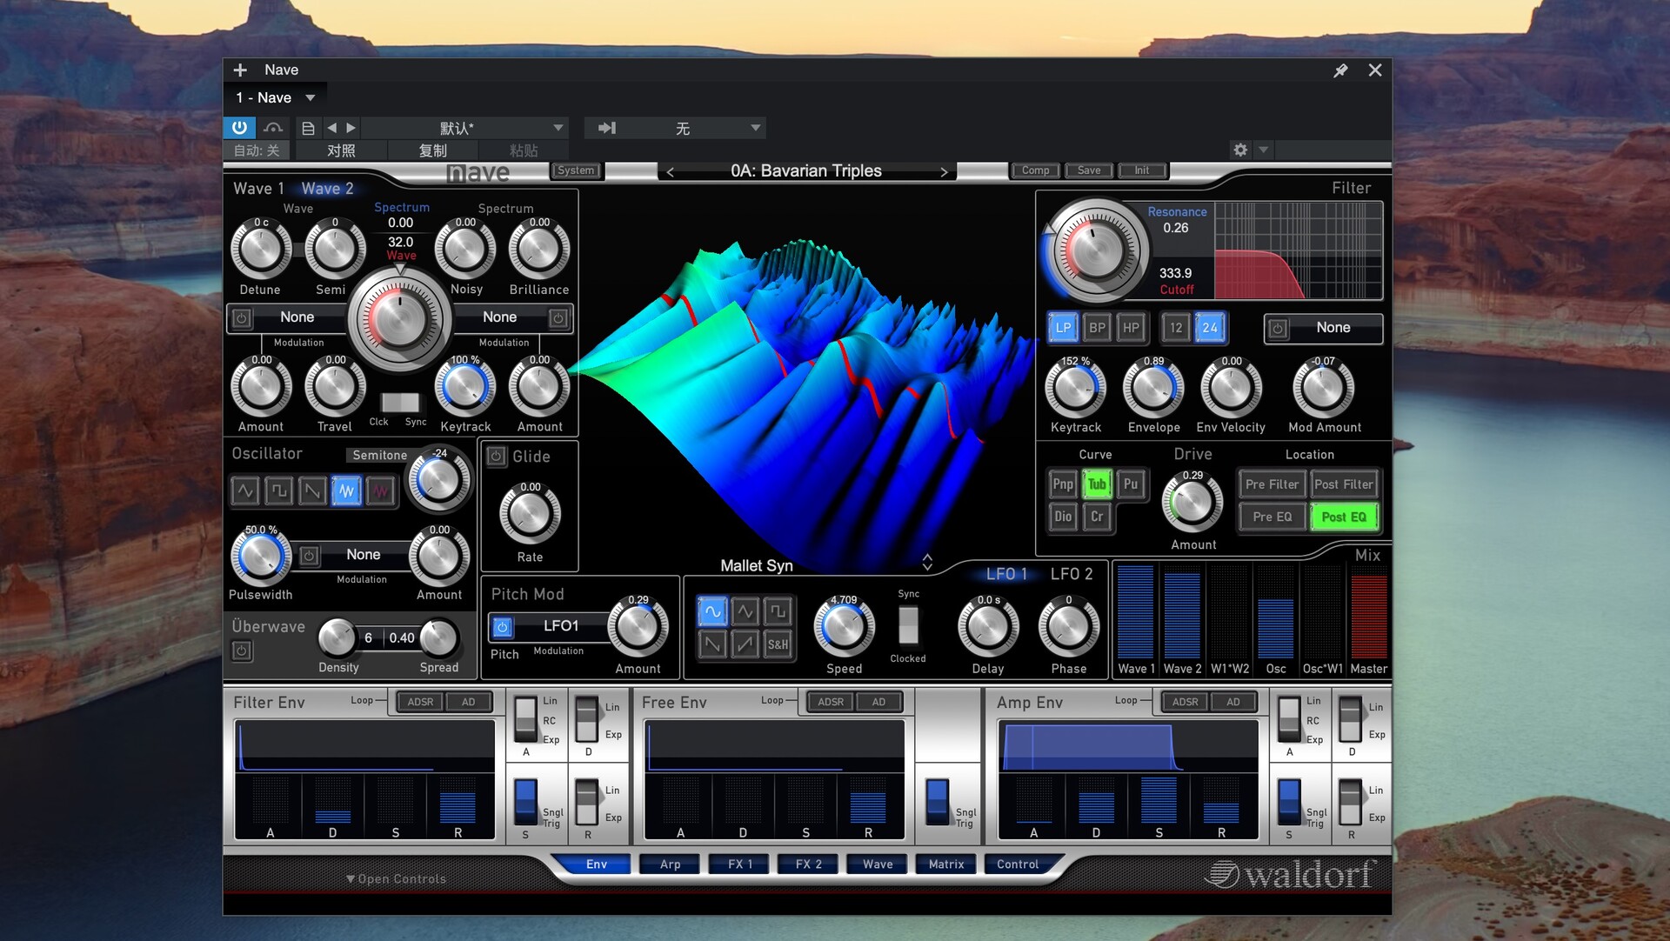Choose the LFO square wave shape
The width and height of the screenshot is (1670, 941).
(778, 611)
